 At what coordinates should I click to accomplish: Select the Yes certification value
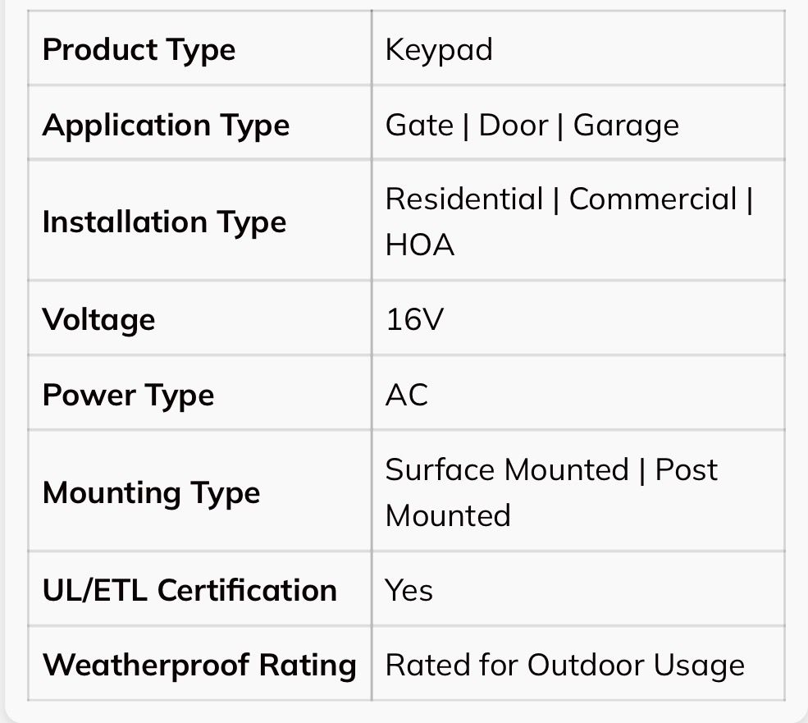tap(409, 589)
